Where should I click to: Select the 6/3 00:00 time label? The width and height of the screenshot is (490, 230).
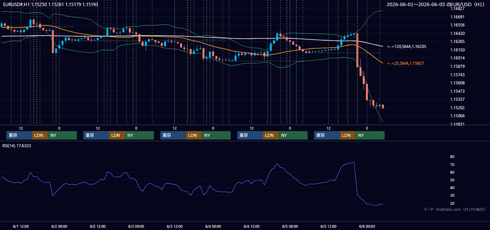[x=136, y=227]
